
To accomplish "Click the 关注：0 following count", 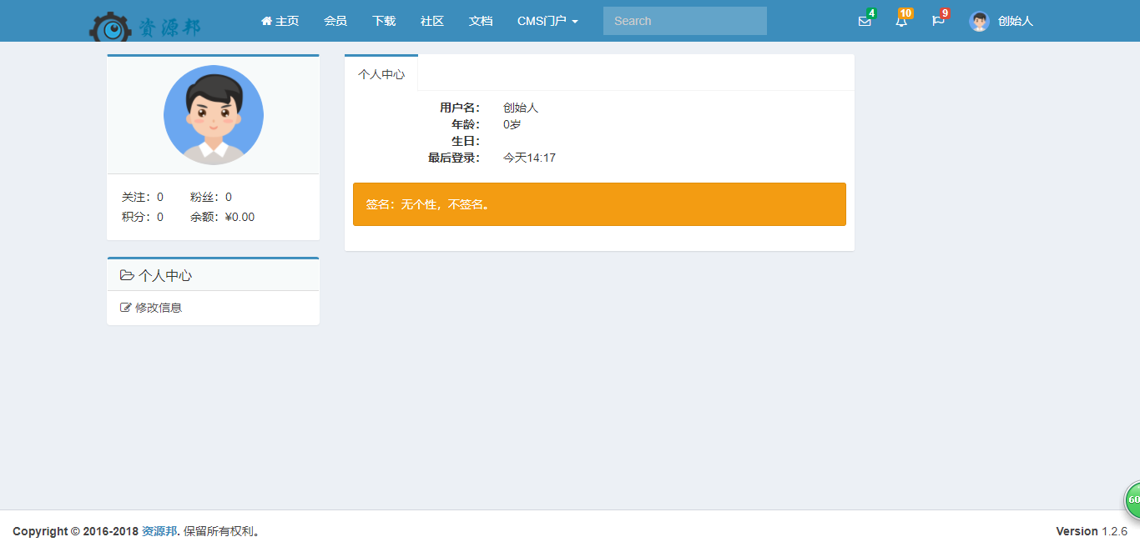I will click(143, 197).
